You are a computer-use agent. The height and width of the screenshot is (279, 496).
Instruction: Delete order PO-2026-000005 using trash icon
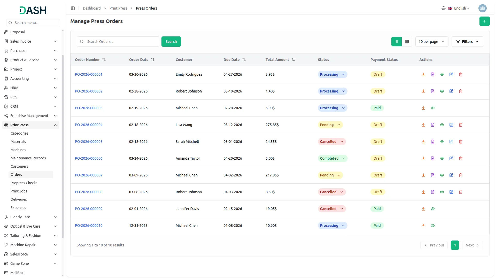tap(460, 142)
